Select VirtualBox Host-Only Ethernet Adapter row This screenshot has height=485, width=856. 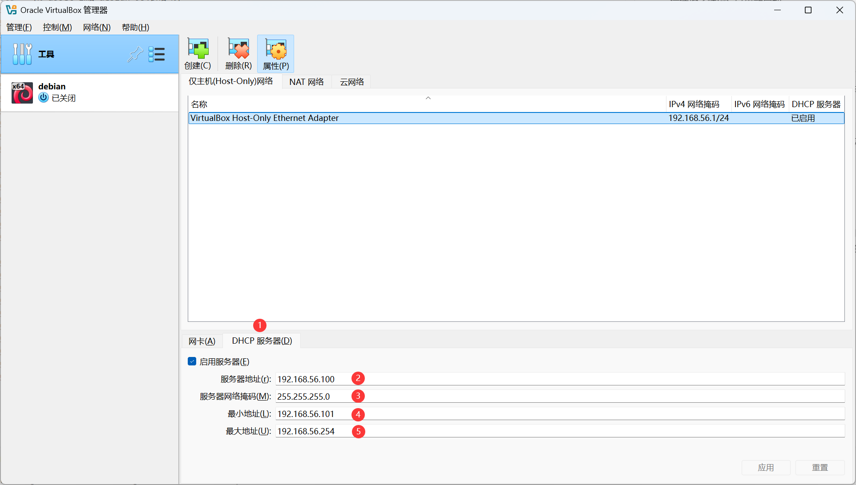point(516,118)
